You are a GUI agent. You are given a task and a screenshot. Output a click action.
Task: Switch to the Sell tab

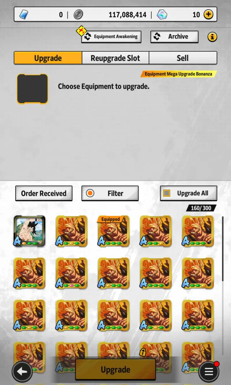coord(183,58)
